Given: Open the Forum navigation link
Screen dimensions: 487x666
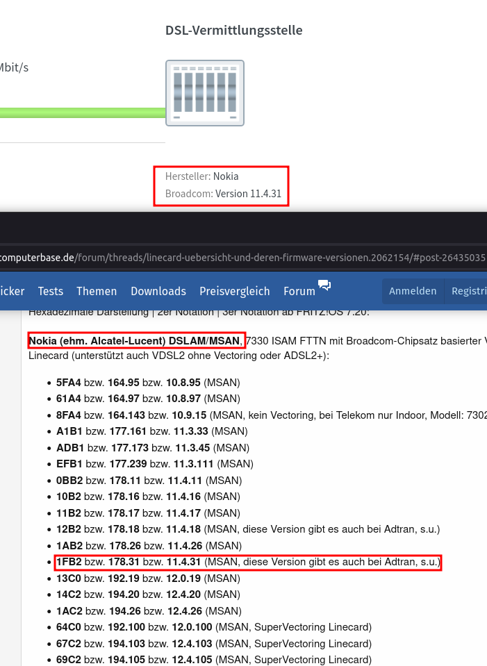Looking at the screenshot, I should point(299,292).
